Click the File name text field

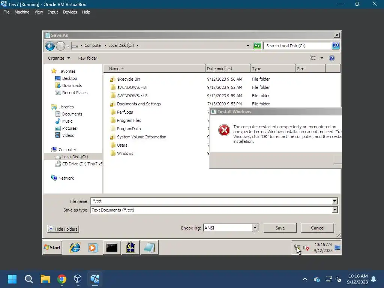(211, 201)
